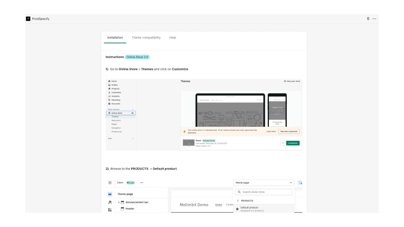Click the View your store link
404x227 pixels.
[292, 81]
